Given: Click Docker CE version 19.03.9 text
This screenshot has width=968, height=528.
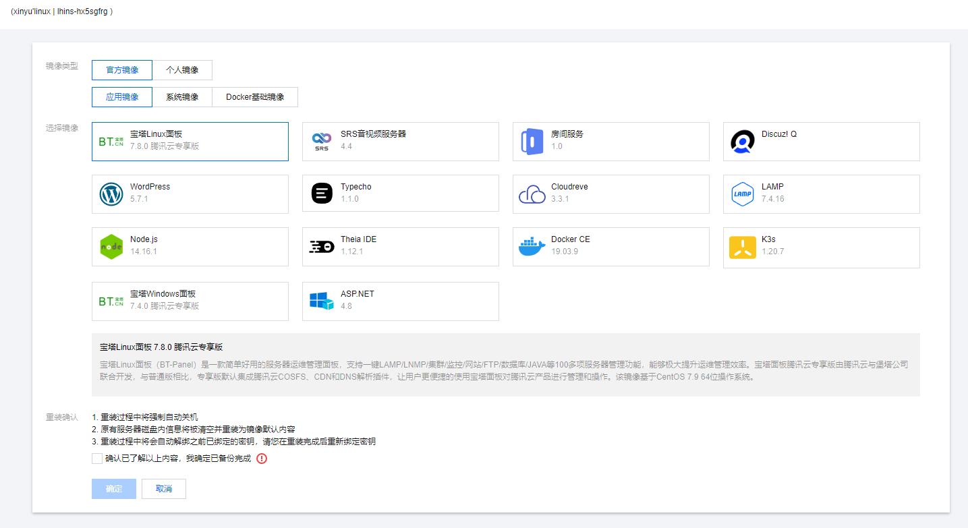Looking at the screenshot, I should click(x=565, y=252).
